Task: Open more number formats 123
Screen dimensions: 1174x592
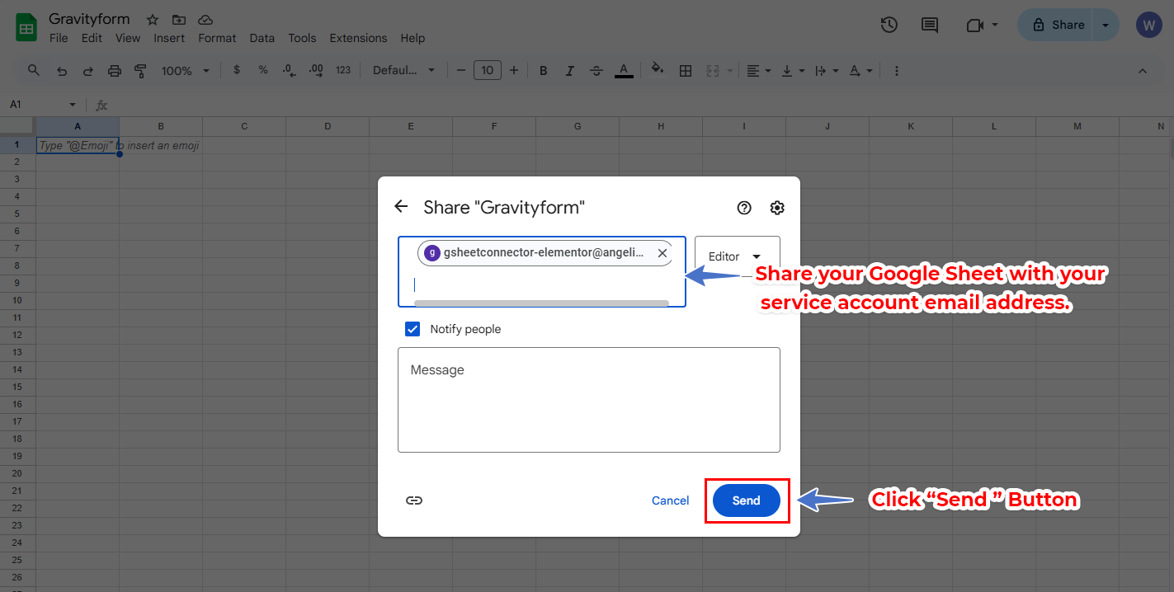Action: [343, 70]
